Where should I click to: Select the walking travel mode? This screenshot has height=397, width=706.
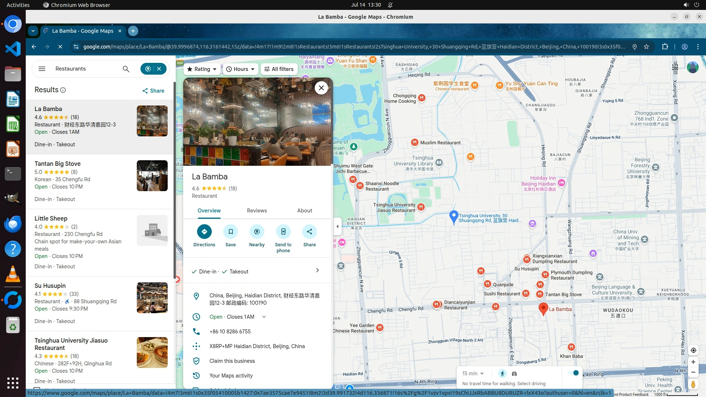502,373
